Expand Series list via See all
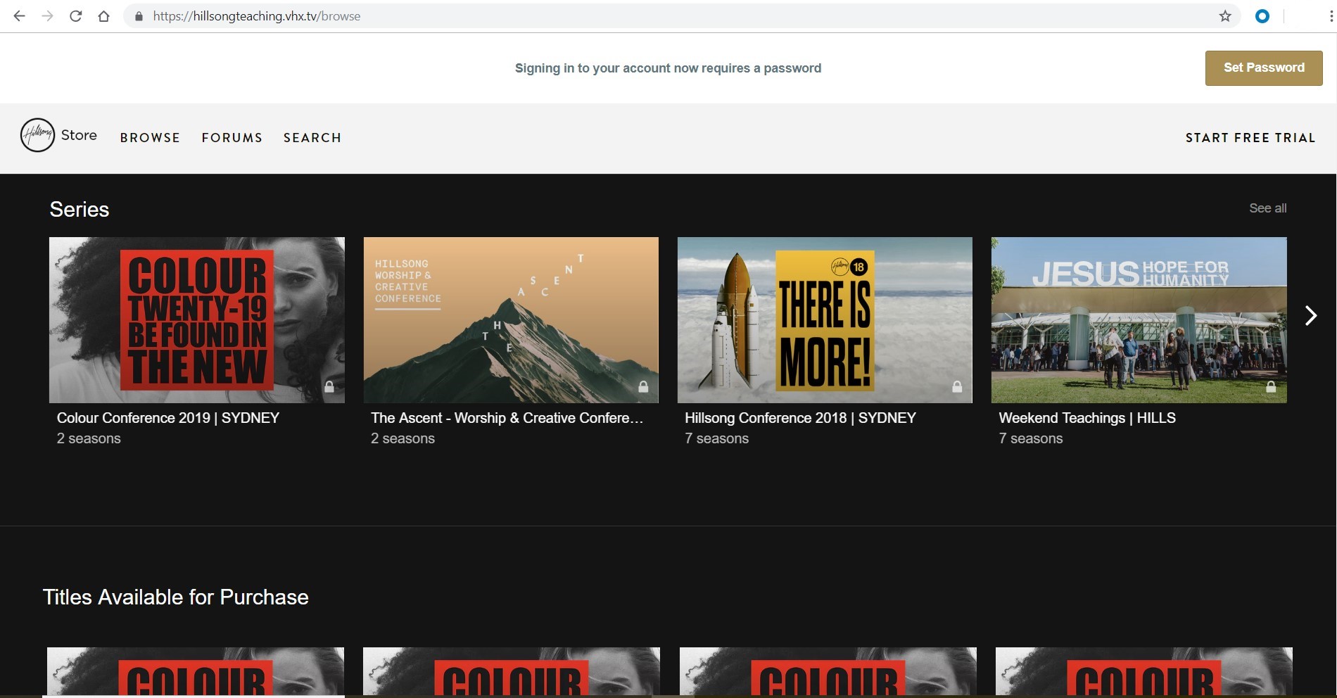1337x698 pixels. 1267,208
